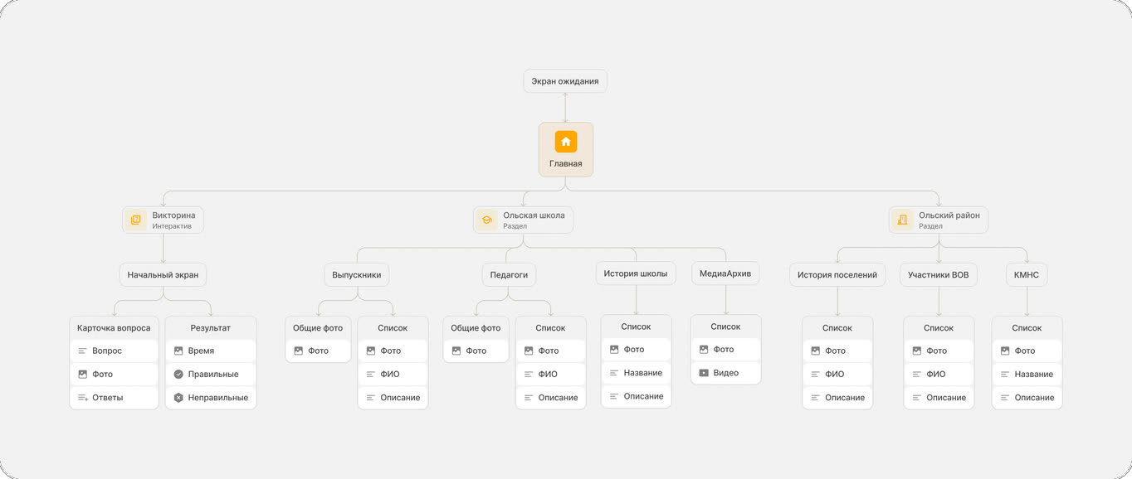Click the Карточка вопроса card header
Screen dimensions: 1132x479
point(114,327)
